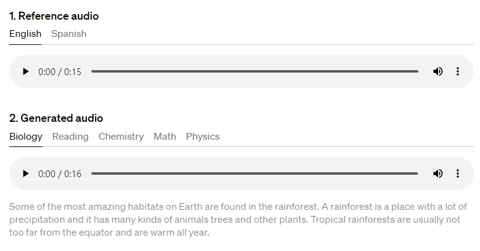This screenshot has height=251, width=480.
Task: Mute the reference audio player
Action: [x=438, y=71]
